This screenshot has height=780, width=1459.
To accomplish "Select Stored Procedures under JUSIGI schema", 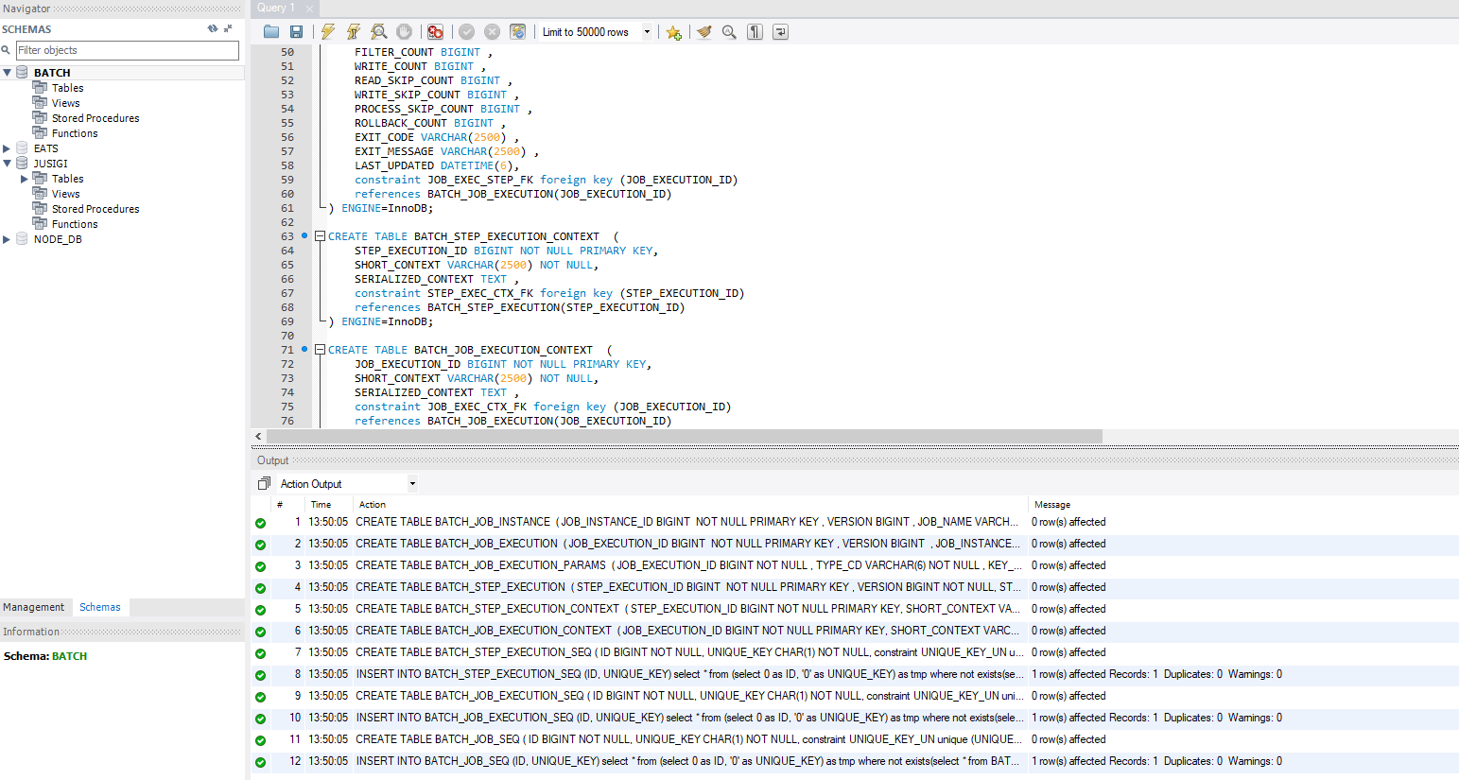I will coord(96,209).
